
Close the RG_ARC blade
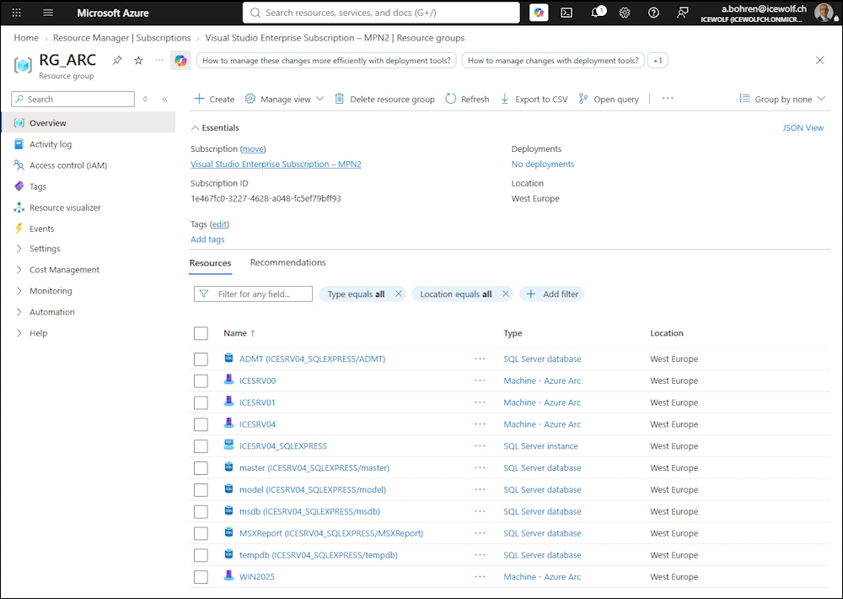pyautogui.click(x=820, y=60)
